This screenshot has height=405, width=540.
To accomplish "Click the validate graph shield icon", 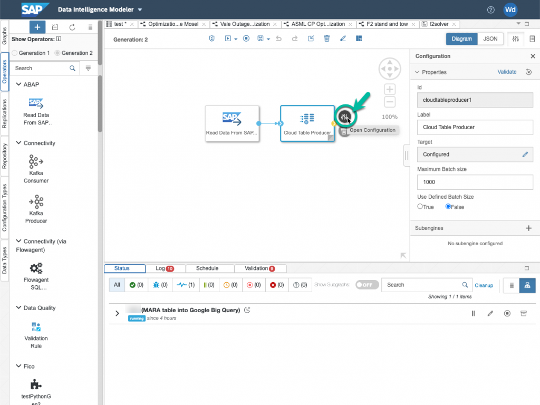I will [x=212, y=38].
